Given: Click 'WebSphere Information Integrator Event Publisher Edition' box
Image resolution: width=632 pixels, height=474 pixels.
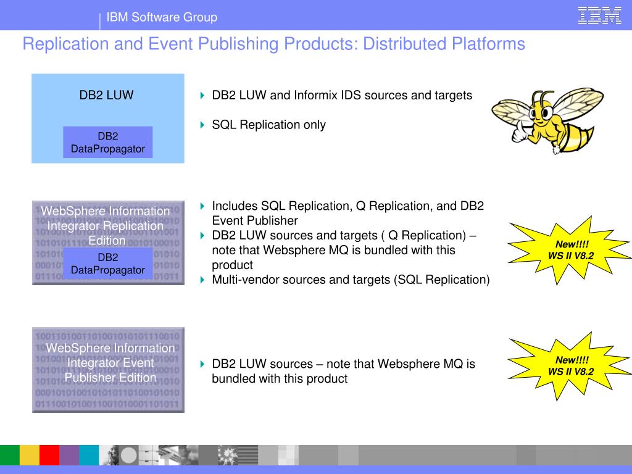Looking at the screenshot, I should (108, 370).
